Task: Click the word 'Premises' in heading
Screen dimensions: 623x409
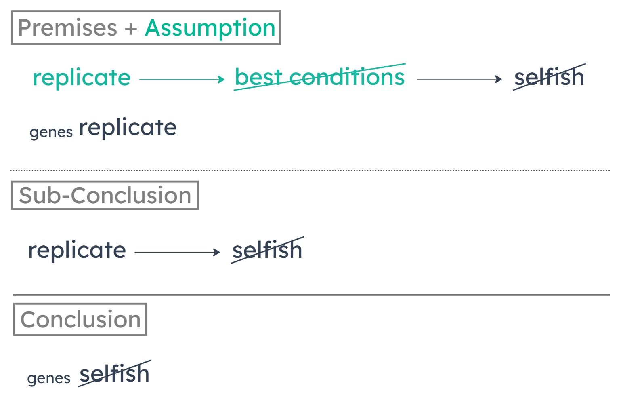Action: pyautogui.click(x=67, y=28)
